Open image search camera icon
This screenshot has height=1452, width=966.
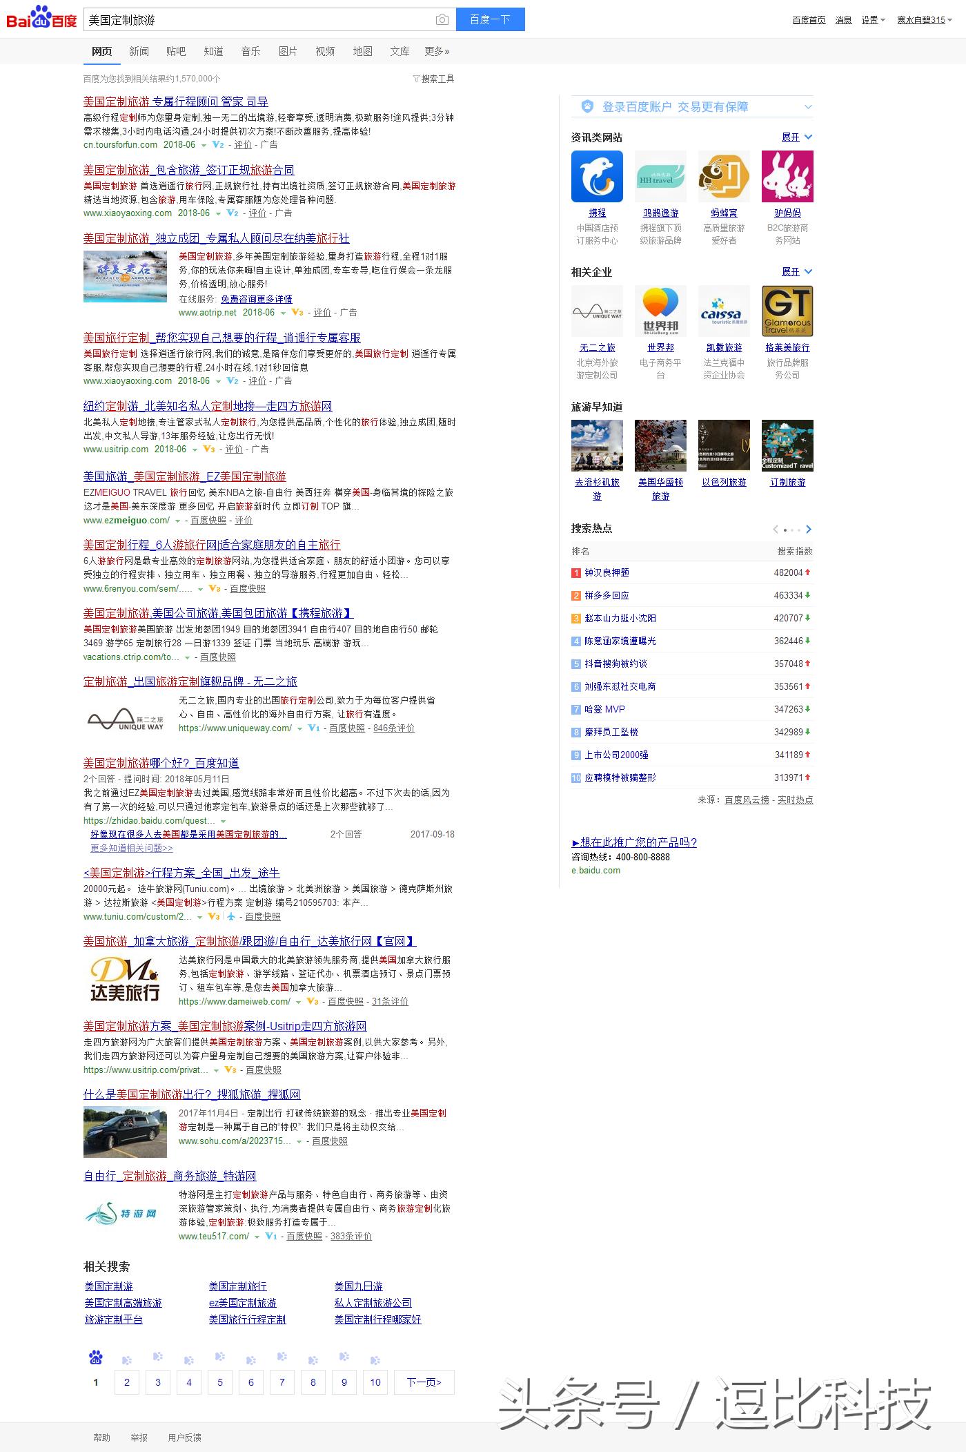(442, 20)
